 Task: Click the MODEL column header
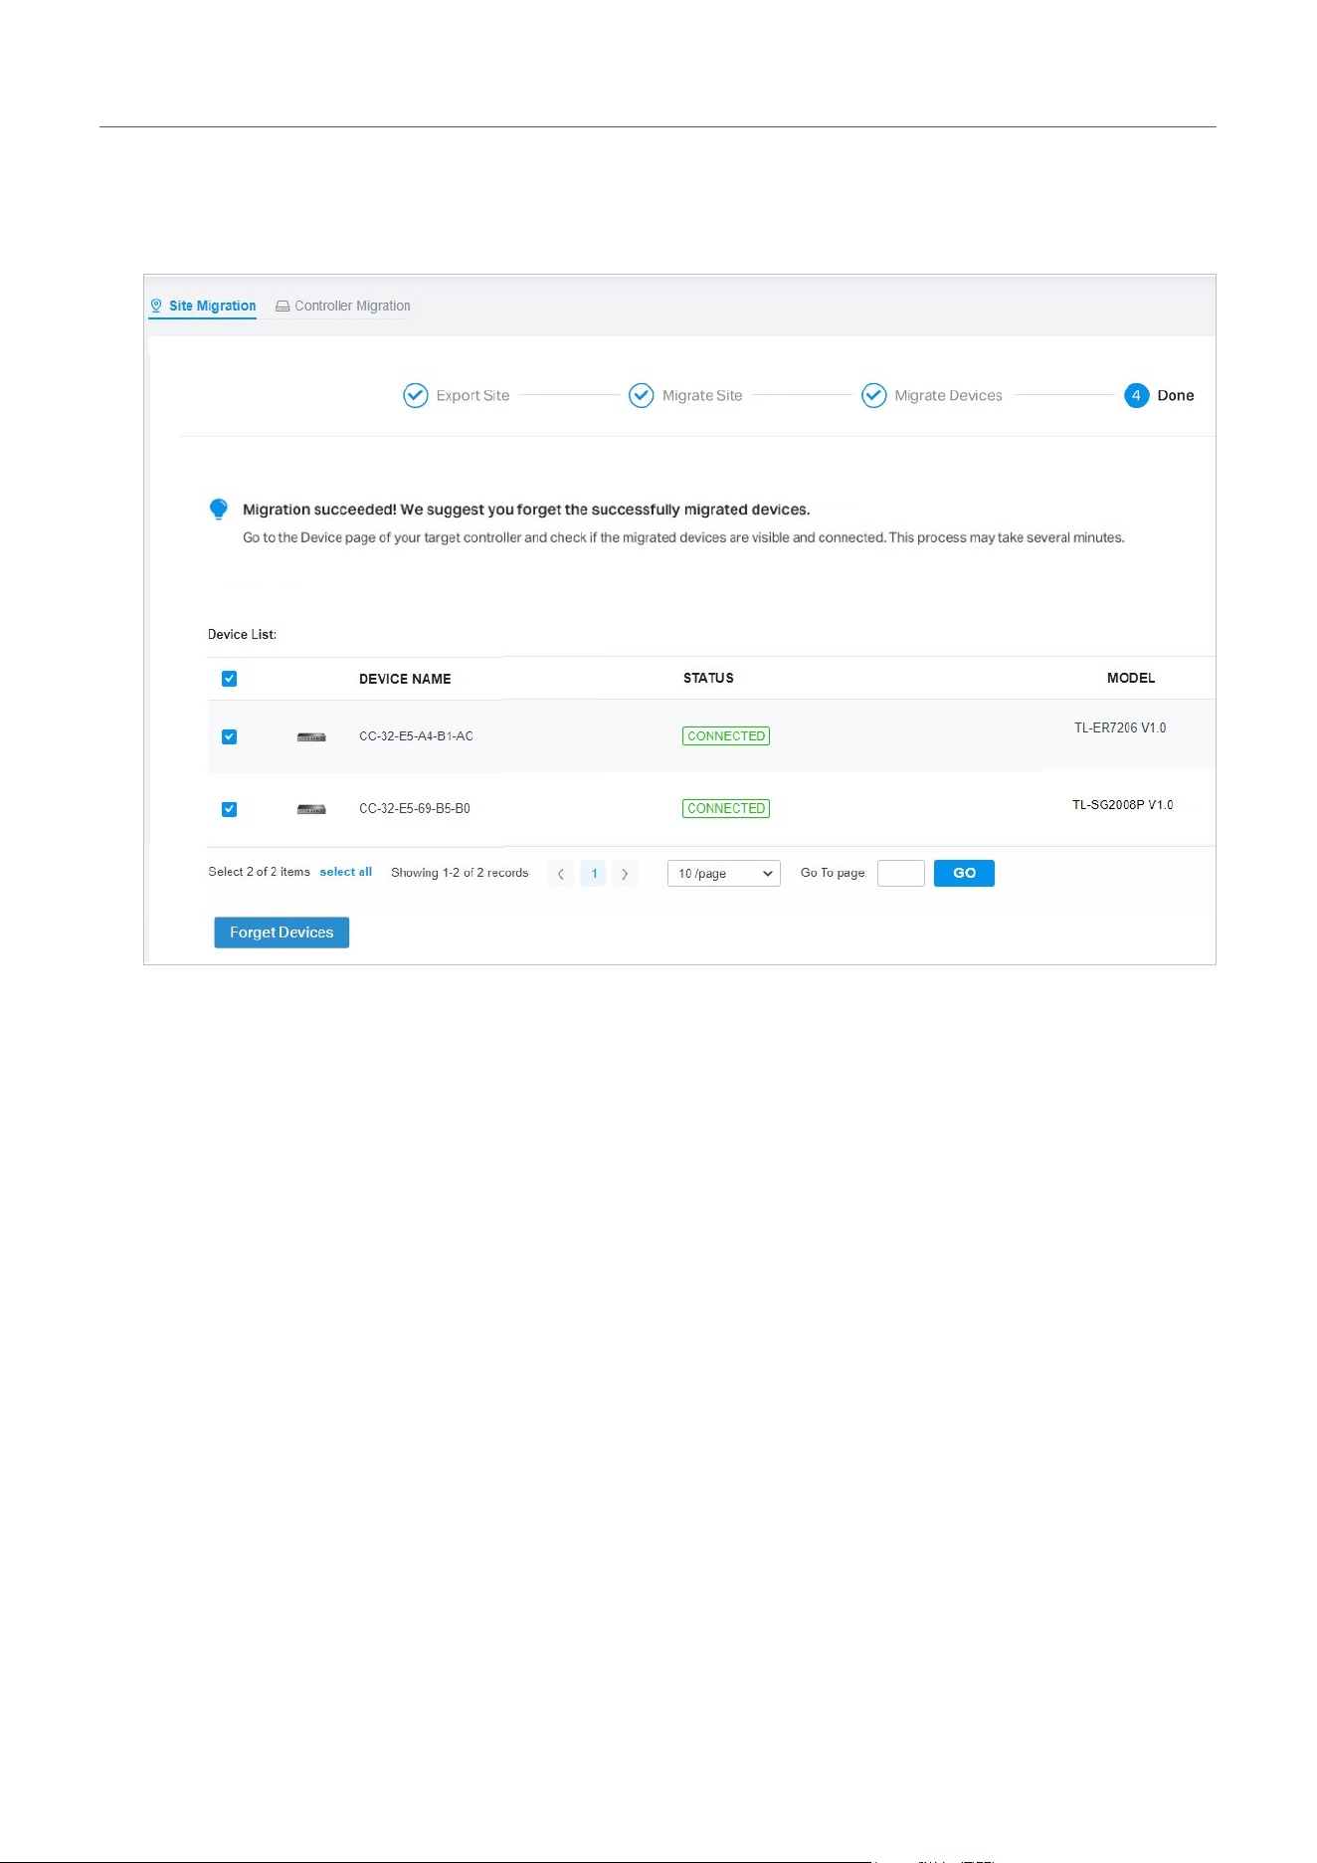(1131, 678)
